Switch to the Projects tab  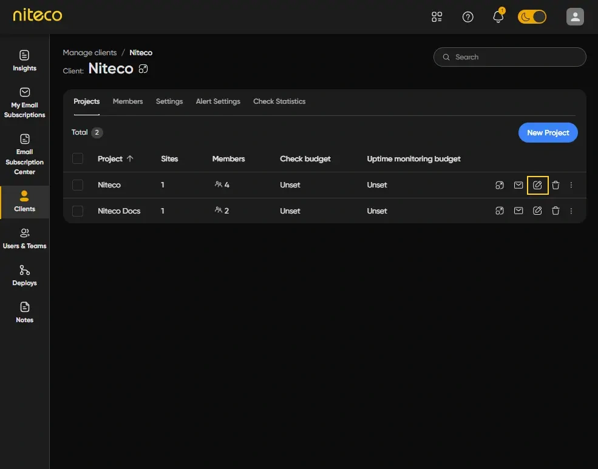pos(87,101)
